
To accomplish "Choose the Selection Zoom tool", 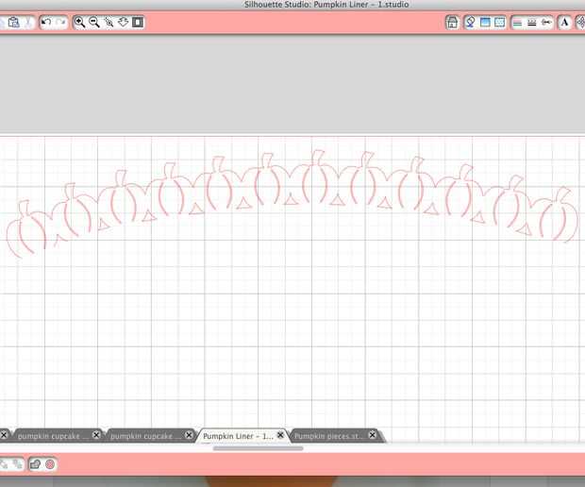I will pyautogui.click(x=109, y=23).
